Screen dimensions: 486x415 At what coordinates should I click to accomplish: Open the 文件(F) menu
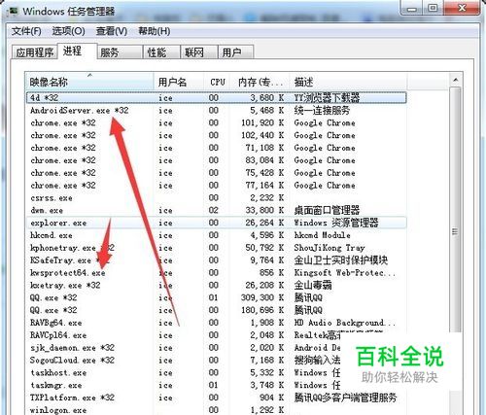coord(26,31)
